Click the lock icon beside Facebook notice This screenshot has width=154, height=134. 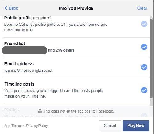40,111
